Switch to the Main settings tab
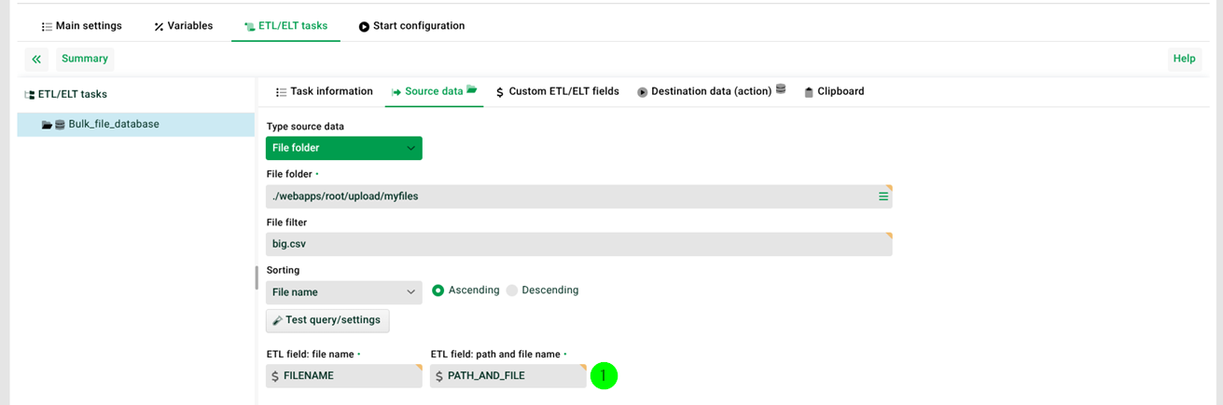 click(x=81, y=26)
